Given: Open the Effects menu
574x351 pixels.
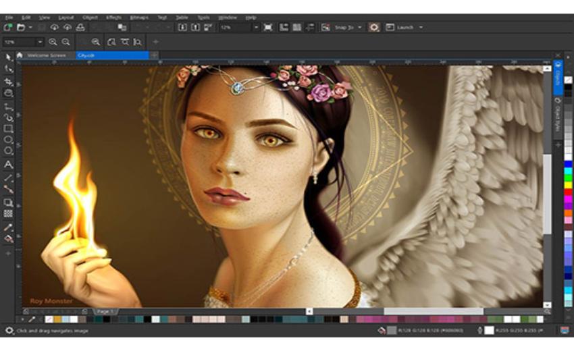Looking at the screenshot, I should click(x=113, y=17).
